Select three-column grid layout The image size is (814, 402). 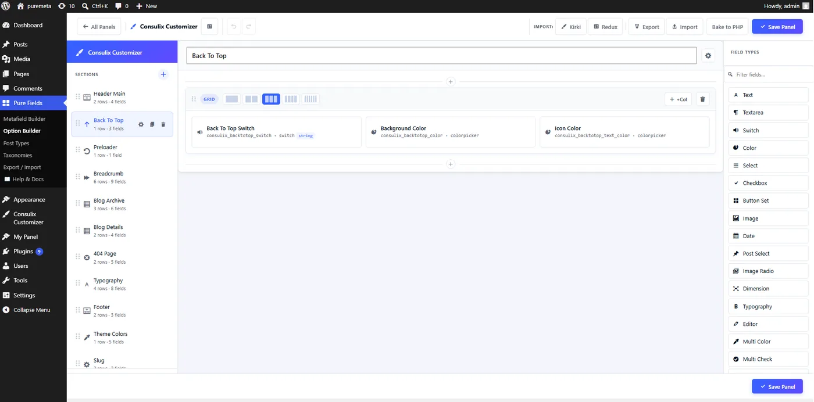271,99
